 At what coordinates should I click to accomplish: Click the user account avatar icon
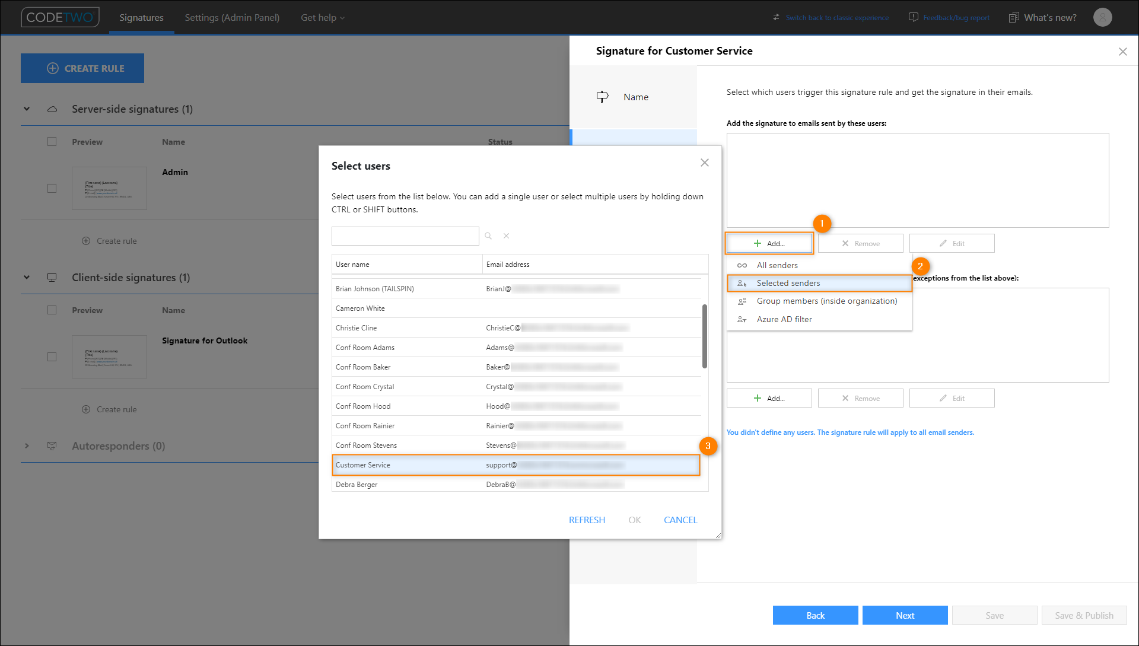(1102, 17)
